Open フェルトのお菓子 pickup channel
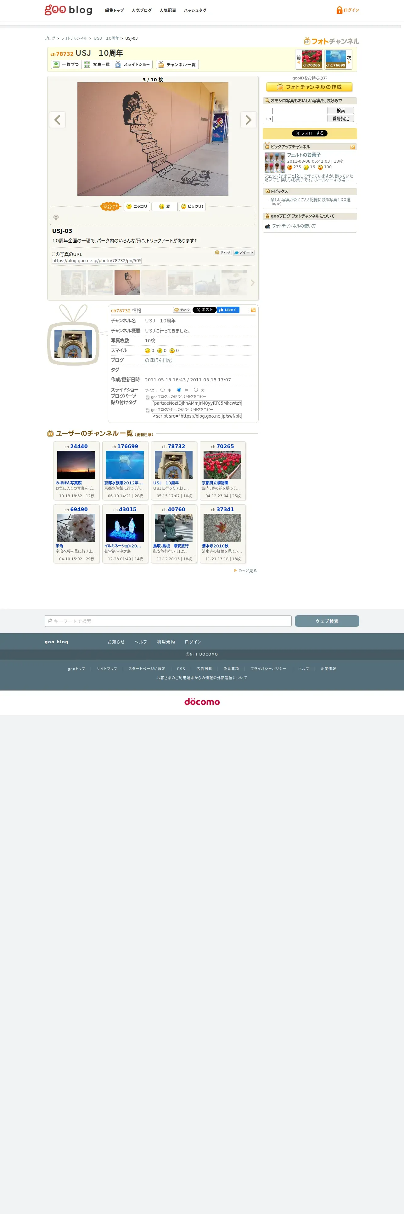Viewport: 404px width, 1214px height. pos(304,155)
